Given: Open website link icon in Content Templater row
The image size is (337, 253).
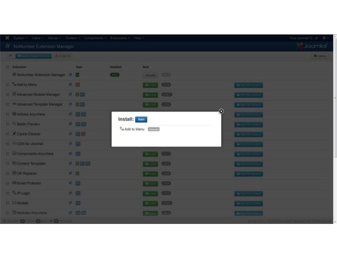Looking at the screenshot, I should point(70,164).
